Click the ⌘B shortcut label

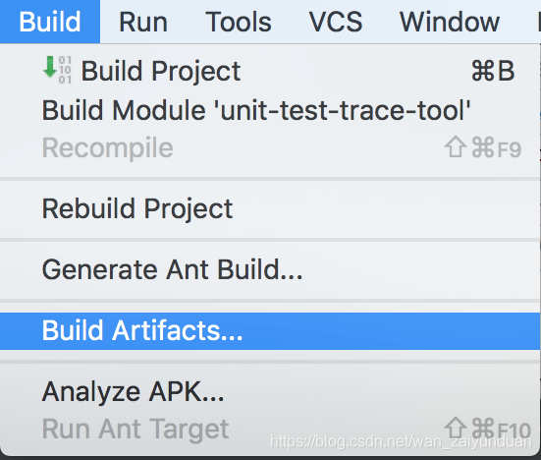coord(493,71)
